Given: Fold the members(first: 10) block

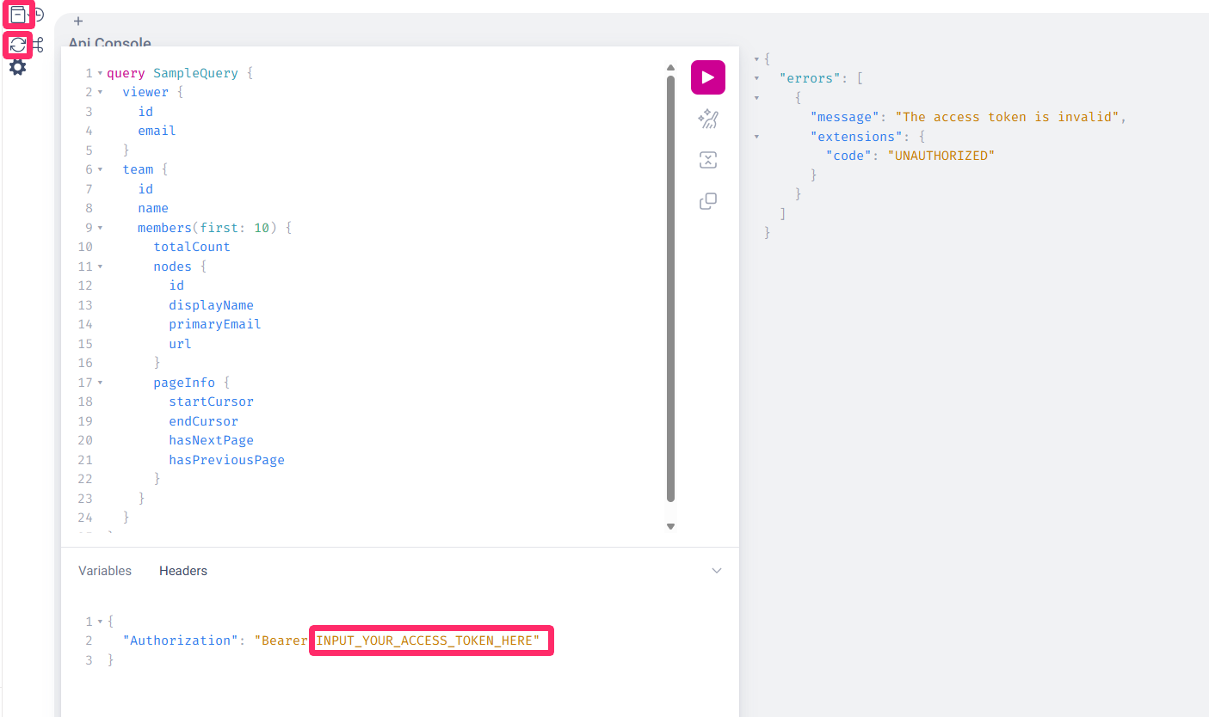Looking at the screenshot, I should 100,228.
